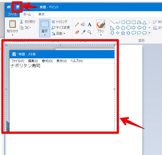Select the pentagon shape
Viewport: 162px width, 155px height.
tap(123, 28)
